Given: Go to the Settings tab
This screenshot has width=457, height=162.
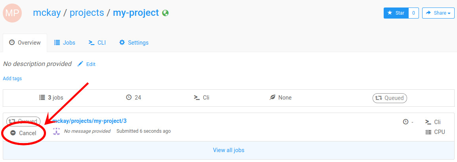Looking at the screenshot, I should (x=134, y=43).
